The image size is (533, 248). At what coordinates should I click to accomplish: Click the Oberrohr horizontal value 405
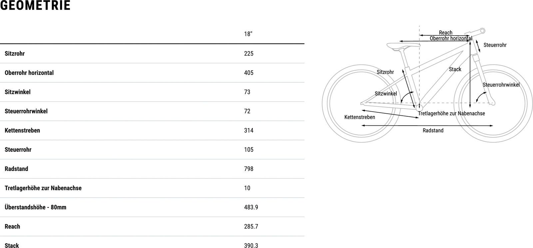[x=249, y=73]
